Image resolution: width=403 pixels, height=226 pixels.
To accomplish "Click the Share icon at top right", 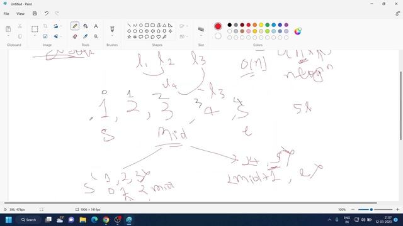I will tap(397, 14).
